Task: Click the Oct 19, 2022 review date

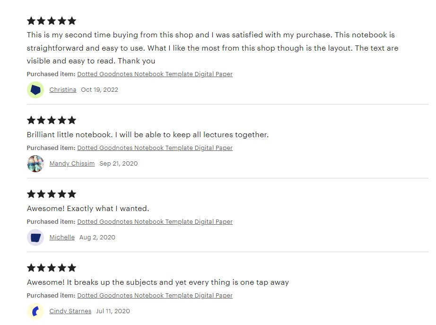Action: point(99,90)
